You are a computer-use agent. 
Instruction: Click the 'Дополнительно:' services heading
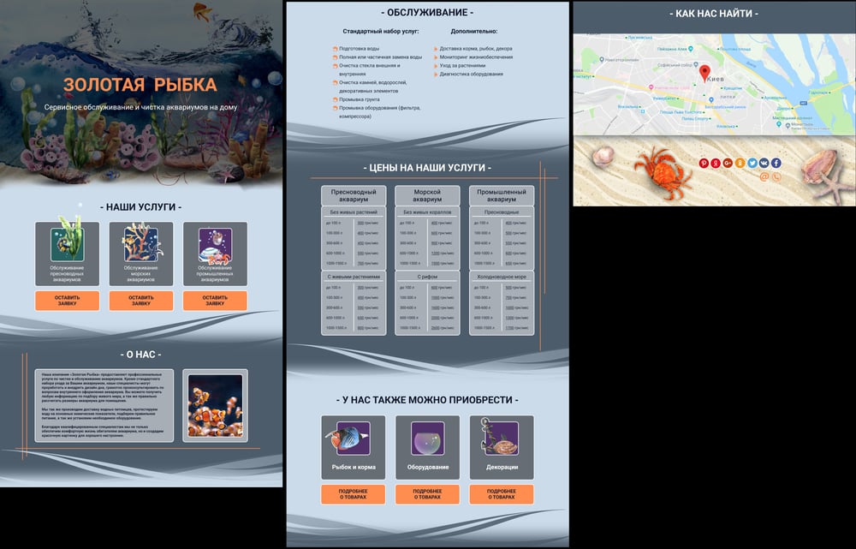(x=474, y=32)
